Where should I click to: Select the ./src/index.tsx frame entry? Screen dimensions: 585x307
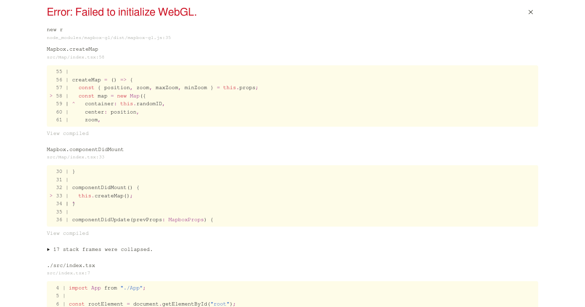coord(71,265)
